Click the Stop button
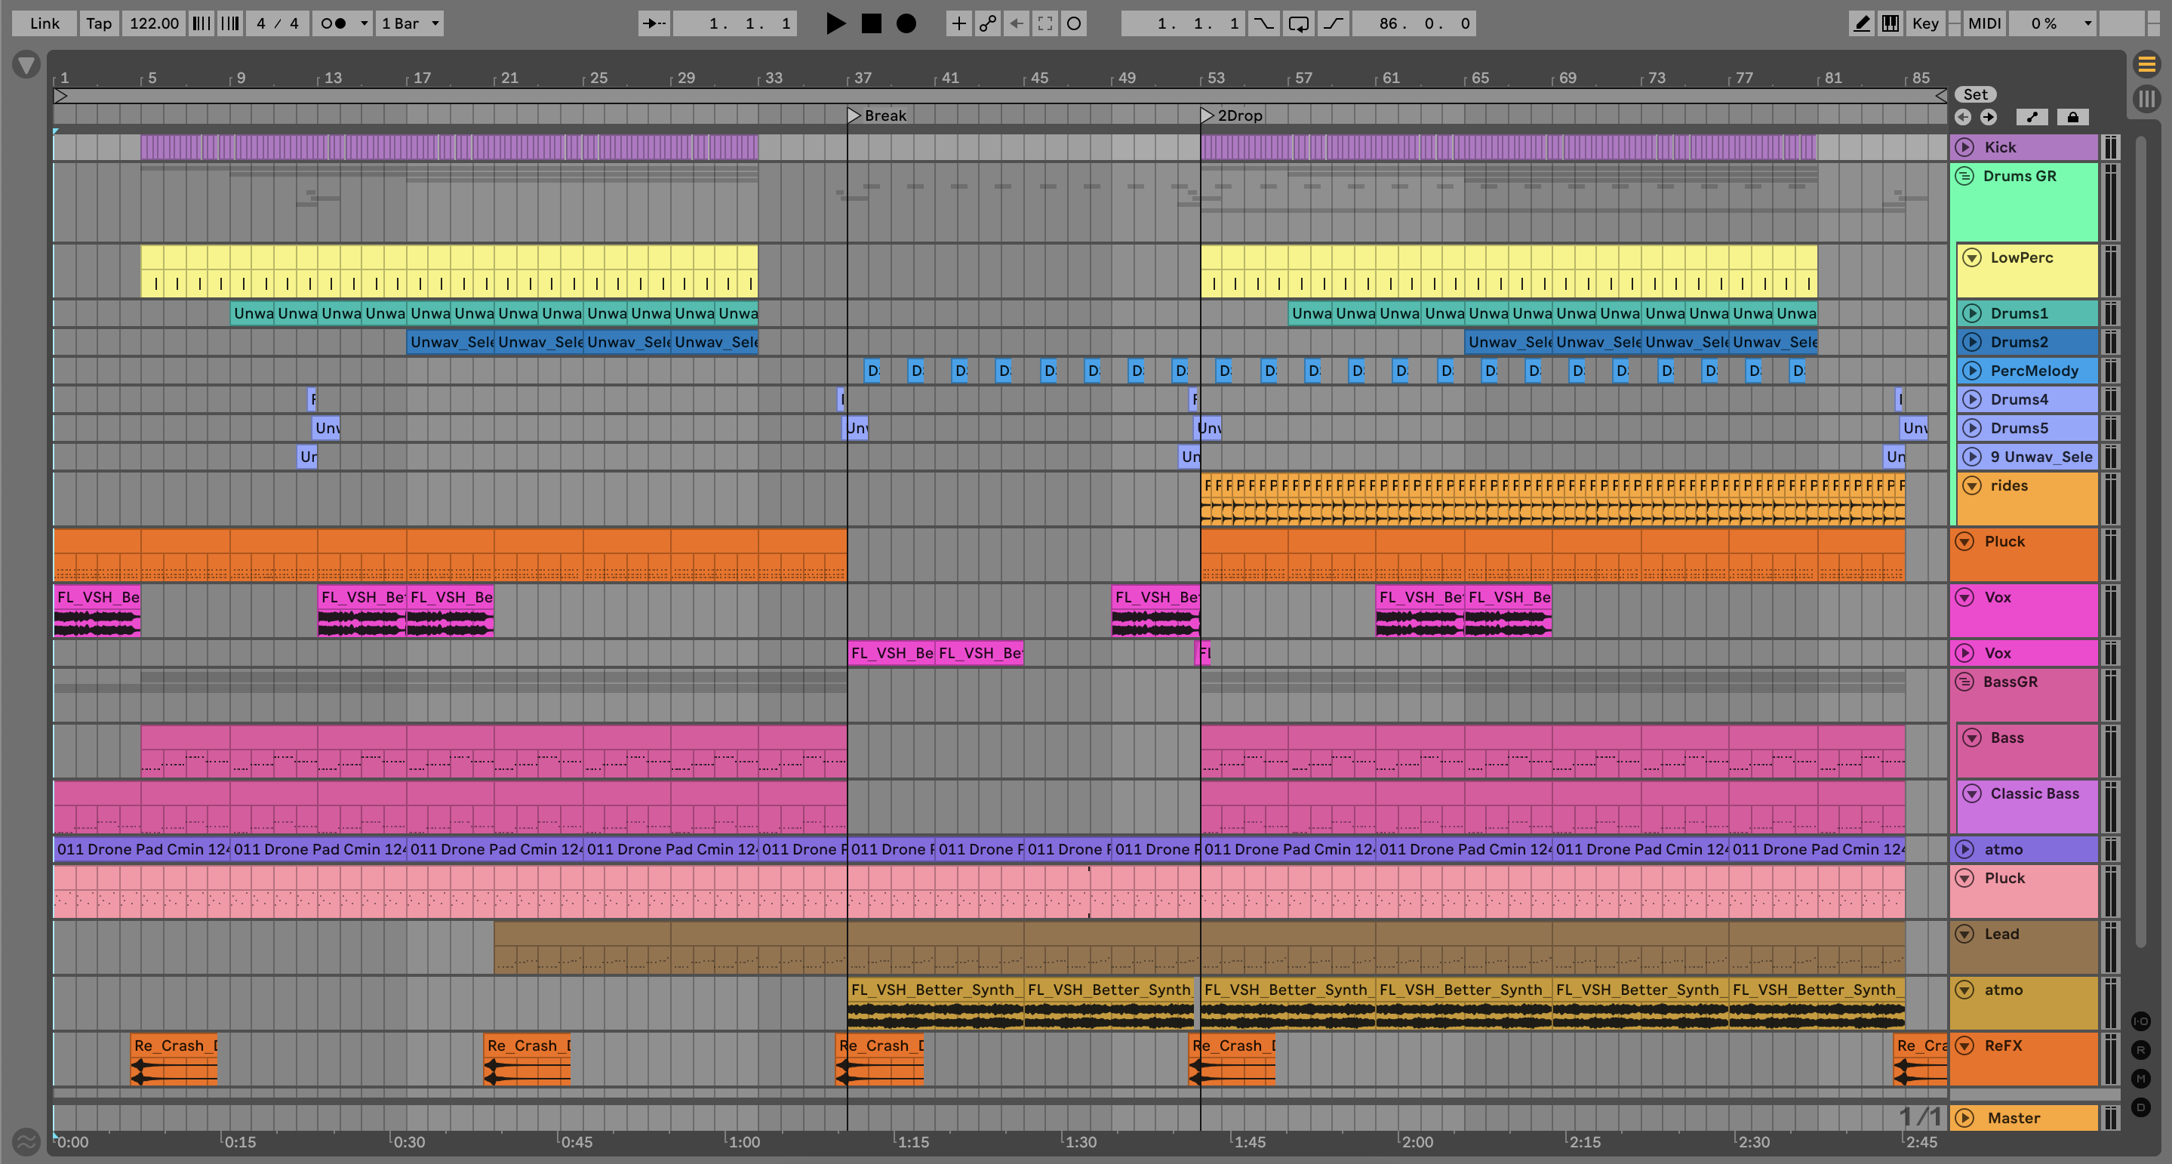2172x1164 pixels. [871, 23]
